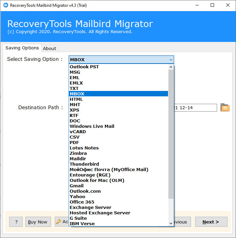Select EML format in the list
This screenshot has height=238, width=236.
pyautogui.click(x=118, y=77)
